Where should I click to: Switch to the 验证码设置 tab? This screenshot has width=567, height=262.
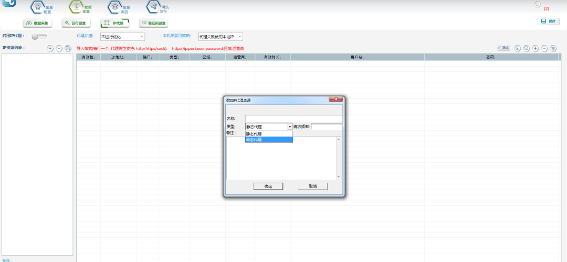[x=154, y=23]
